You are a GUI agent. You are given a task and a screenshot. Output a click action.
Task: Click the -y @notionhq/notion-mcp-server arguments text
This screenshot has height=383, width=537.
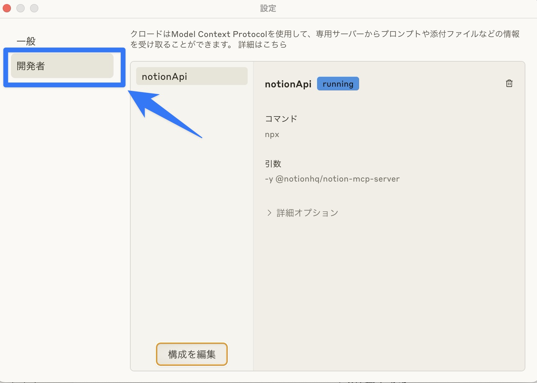[x=332, y=179]
